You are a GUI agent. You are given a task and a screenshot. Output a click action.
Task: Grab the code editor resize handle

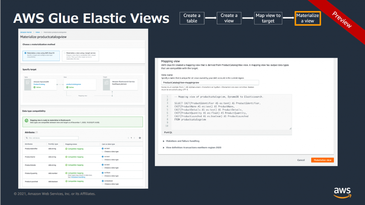click(290, 129)
